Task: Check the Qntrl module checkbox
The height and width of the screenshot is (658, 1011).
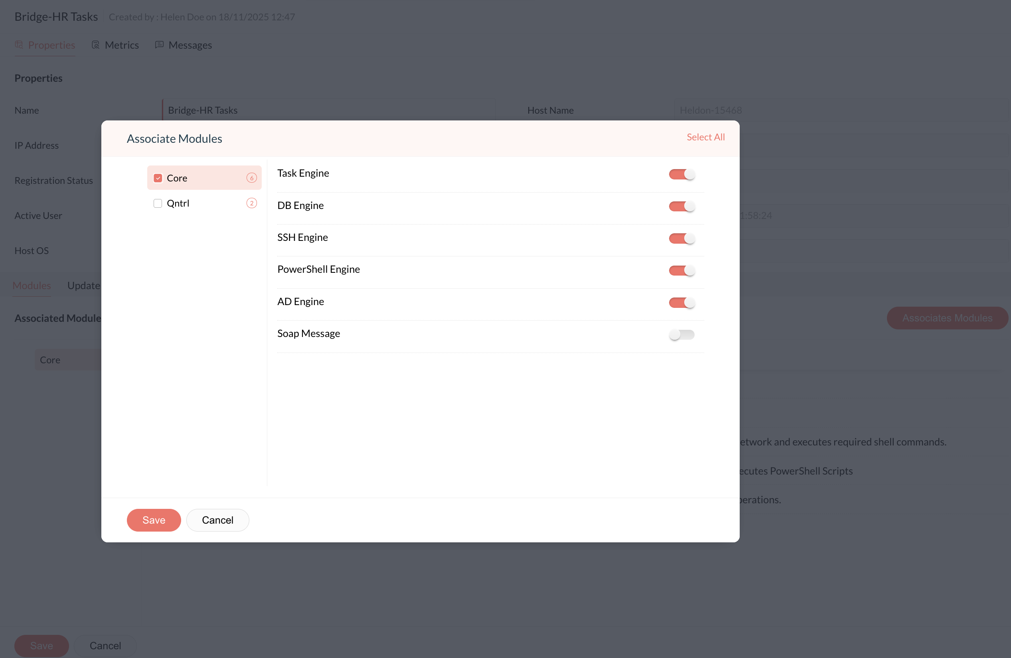Action: point(158,203)
